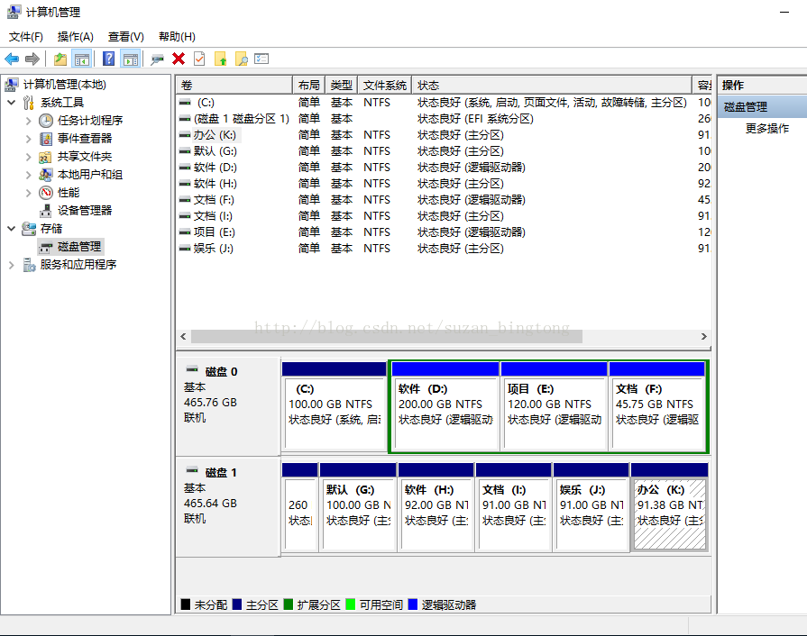The height and width of the screenshot is (636, 807).
Task: Click the green 扩展分区 legend swatch
Action: coord(289,604)
